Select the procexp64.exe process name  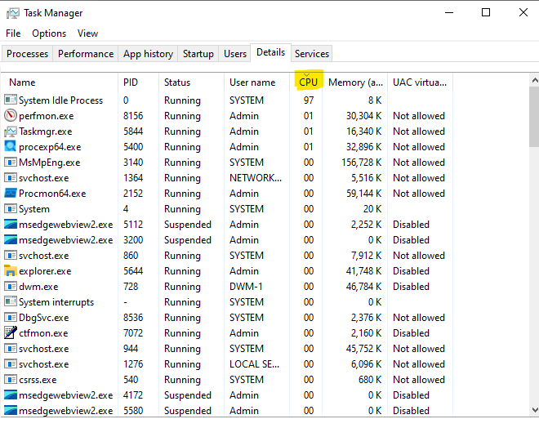pyautogui.click(x=50, y=147)
